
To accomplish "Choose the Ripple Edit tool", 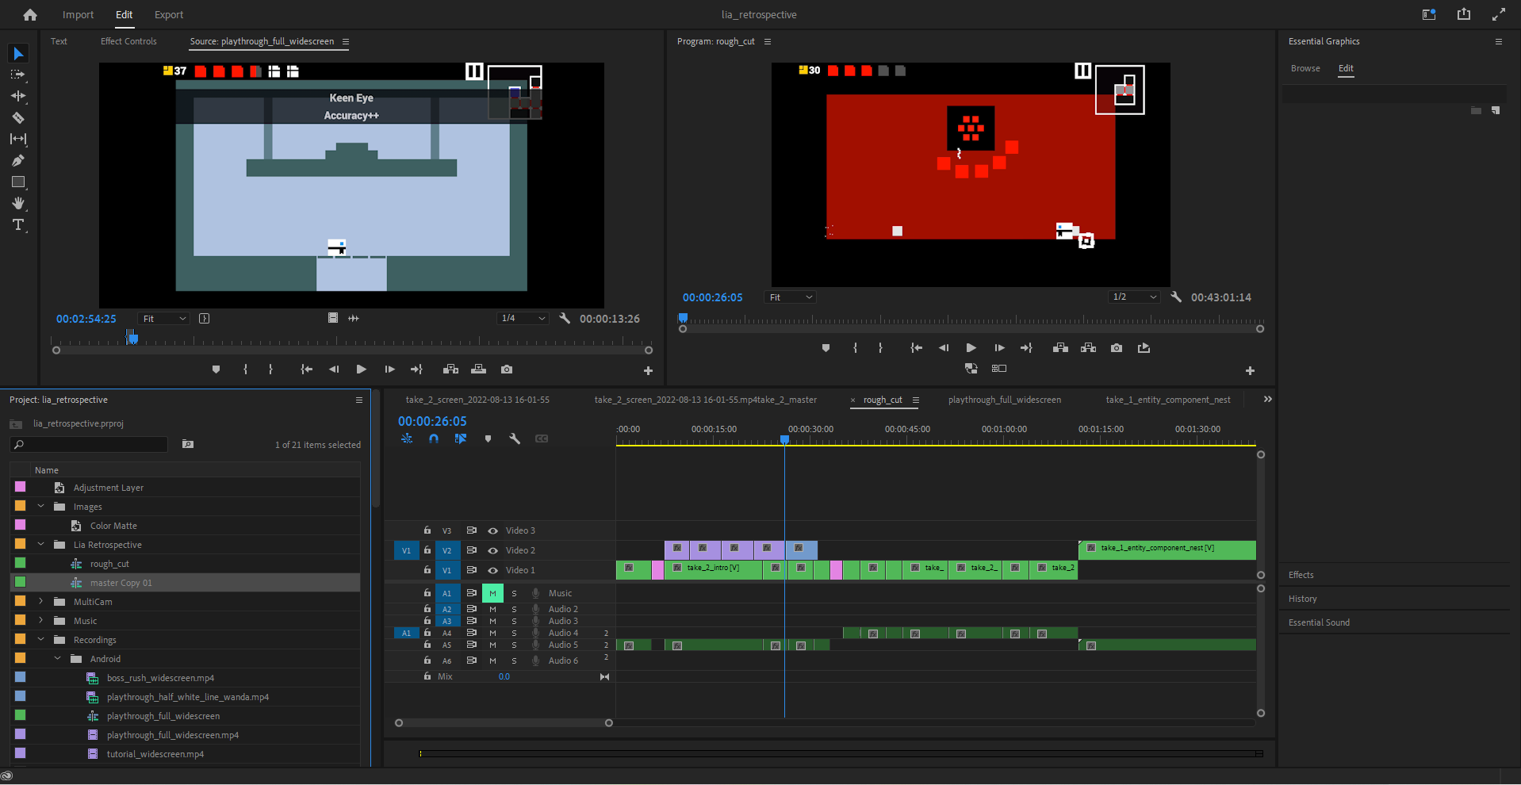I will coord(18,96).
